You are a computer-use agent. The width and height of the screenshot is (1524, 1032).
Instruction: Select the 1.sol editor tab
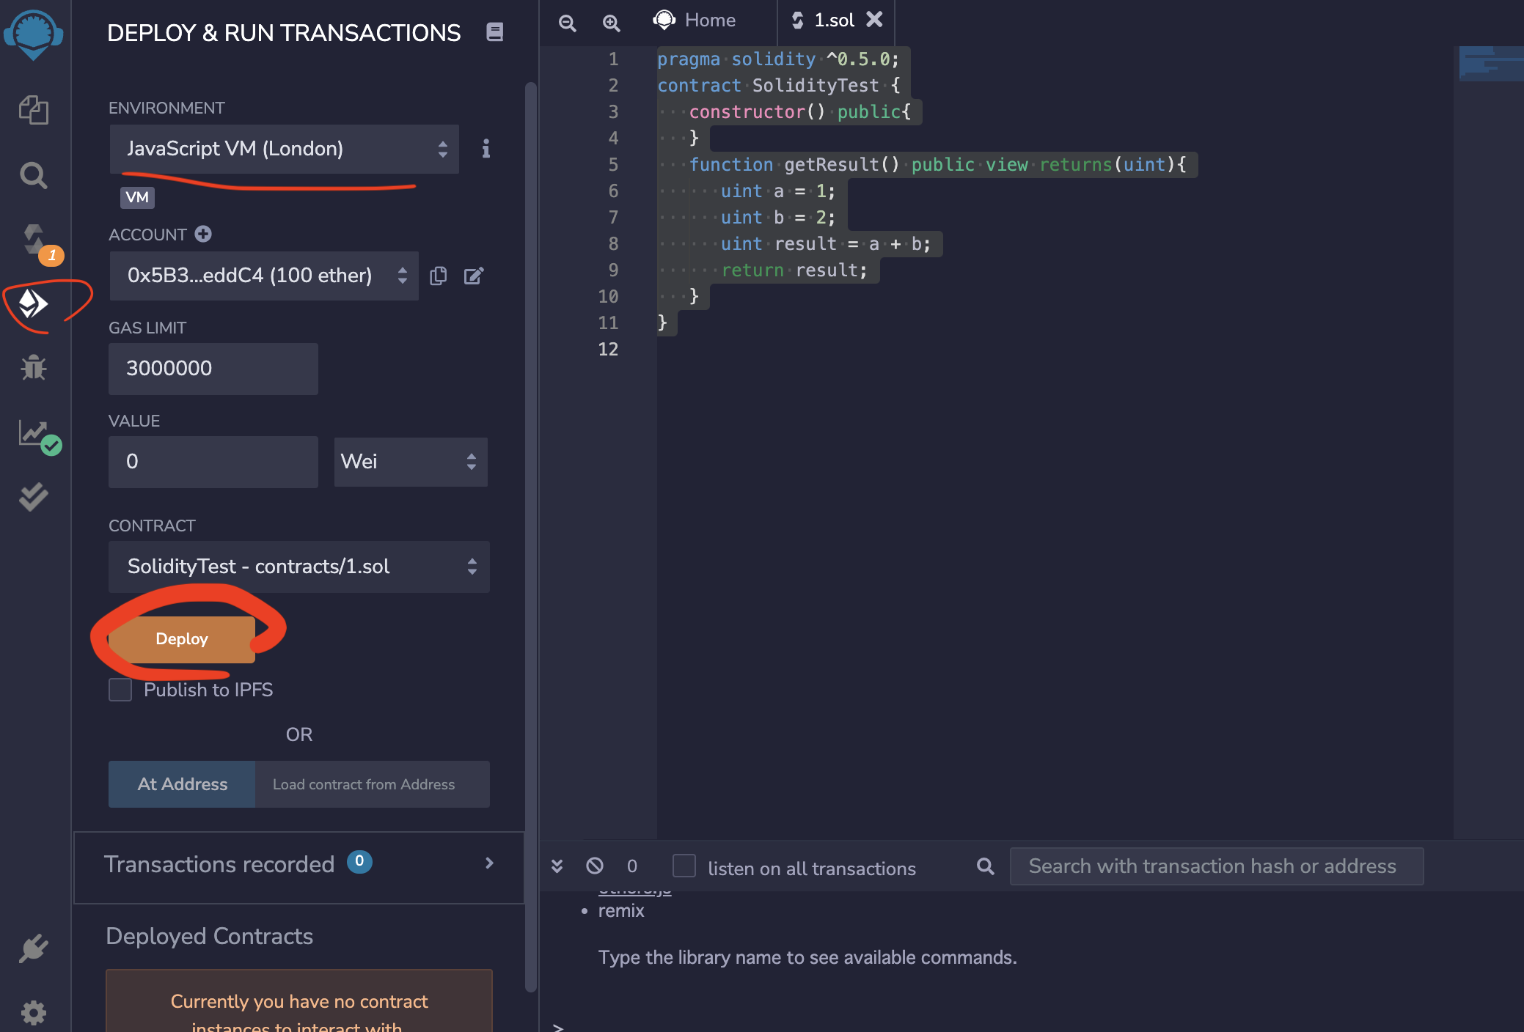(x=833, y=21)
